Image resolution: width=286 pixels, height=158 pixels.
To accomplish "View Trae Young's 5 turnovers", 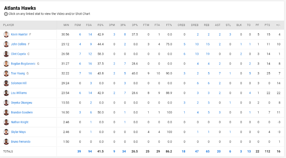I will 250,73.
